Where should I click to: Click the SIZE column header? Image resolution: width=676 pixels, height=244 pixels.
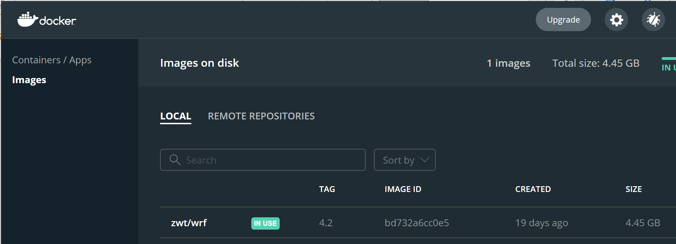[x=633, y=189]
